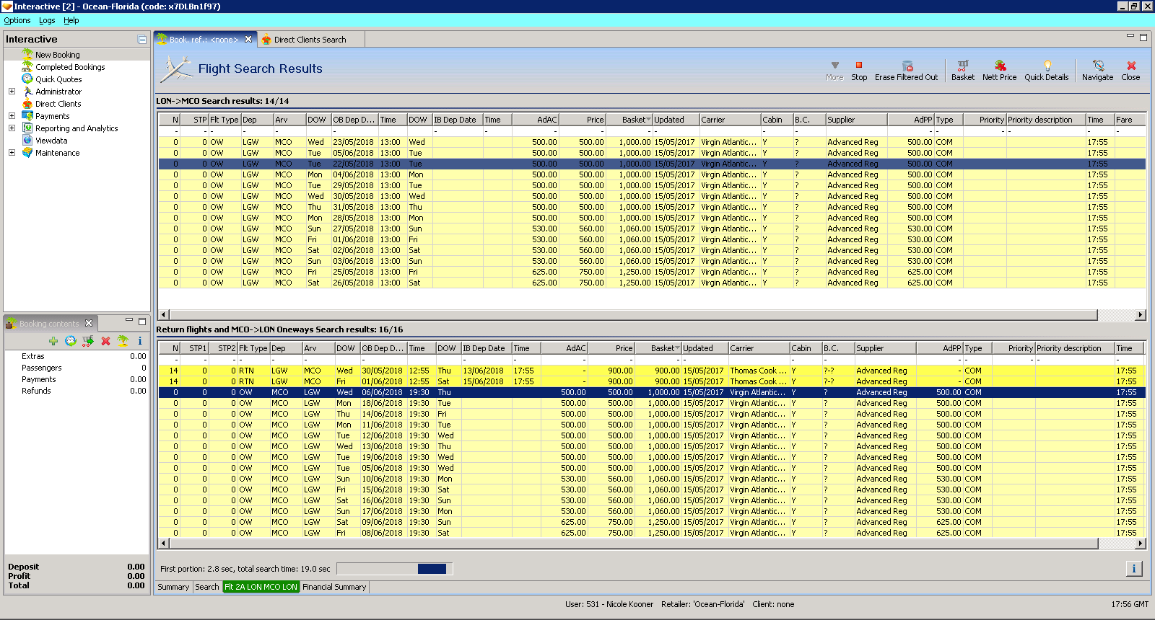Expand the Administrator tree node
This screenshot has height=620, width=1155.
12,92
